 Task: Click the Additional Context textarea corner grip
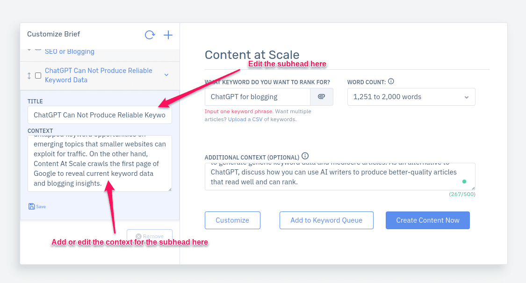(x=473, y=188)
